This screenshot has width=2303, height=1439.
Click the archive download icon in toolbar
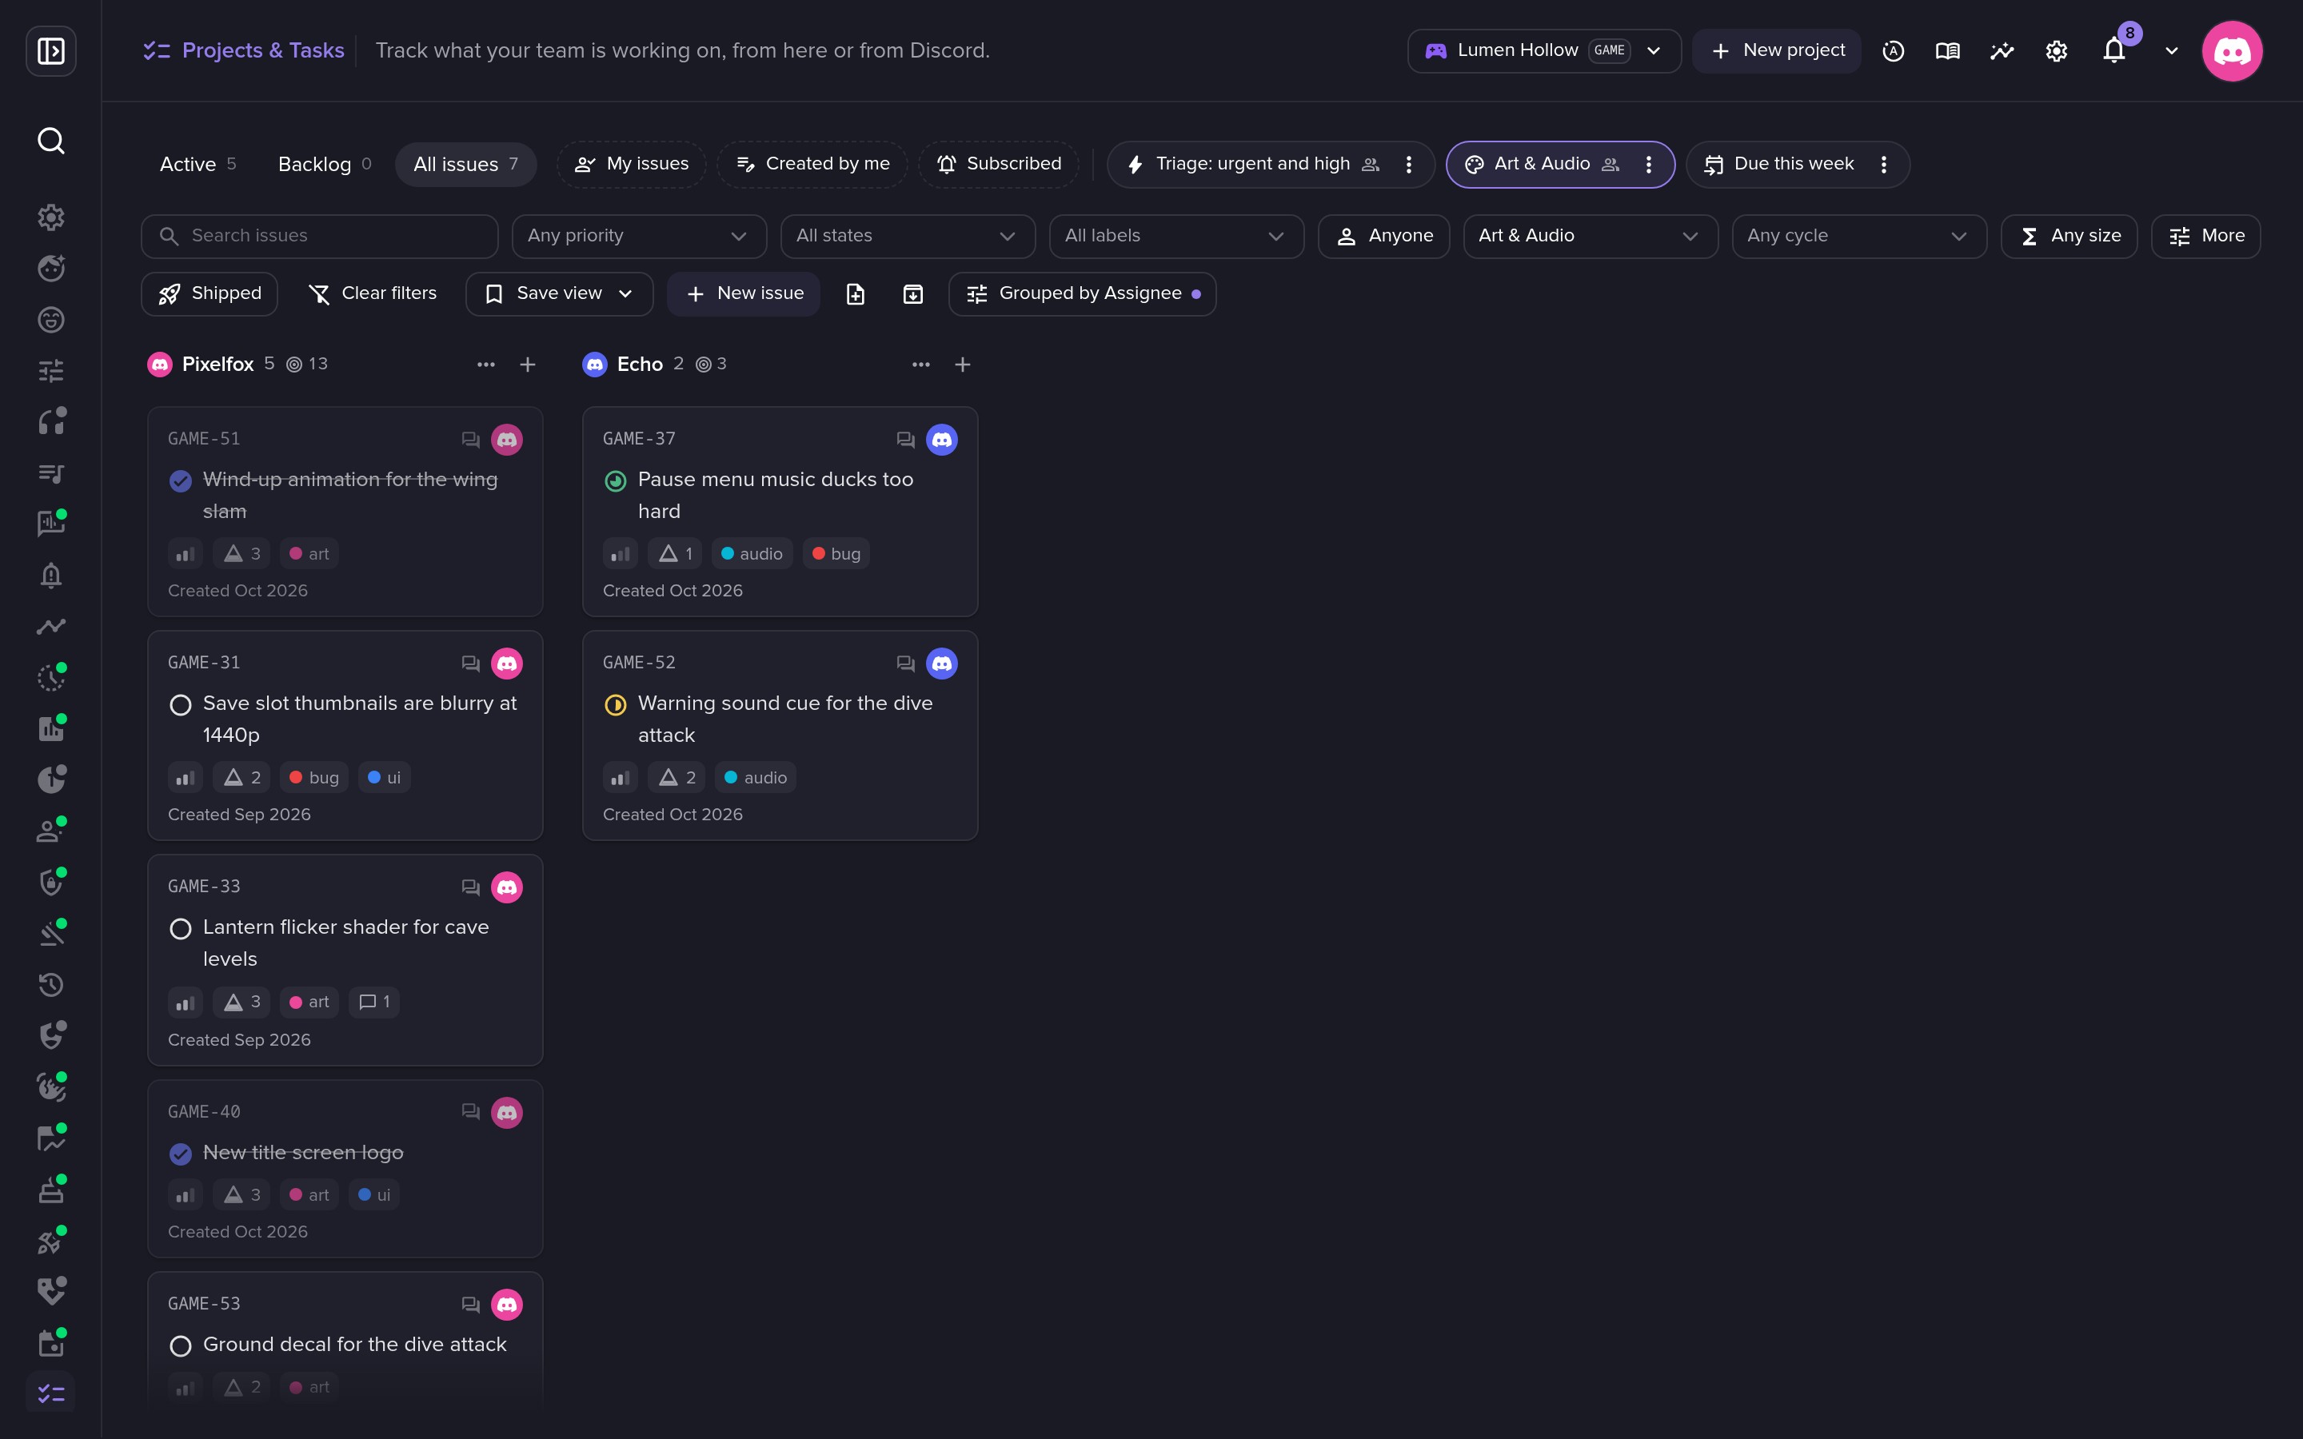pos(912,294)
